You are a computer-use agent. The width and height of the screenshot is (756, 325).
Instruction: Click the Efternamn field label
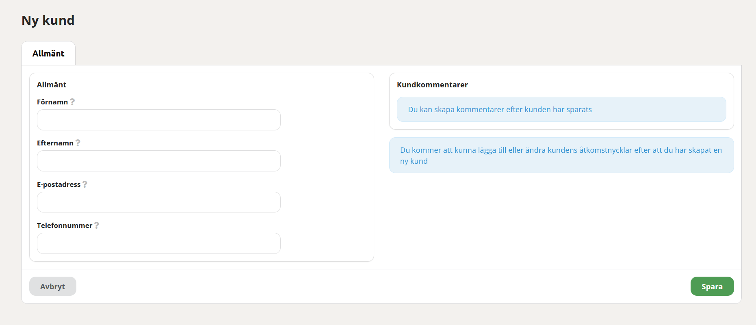55,143
